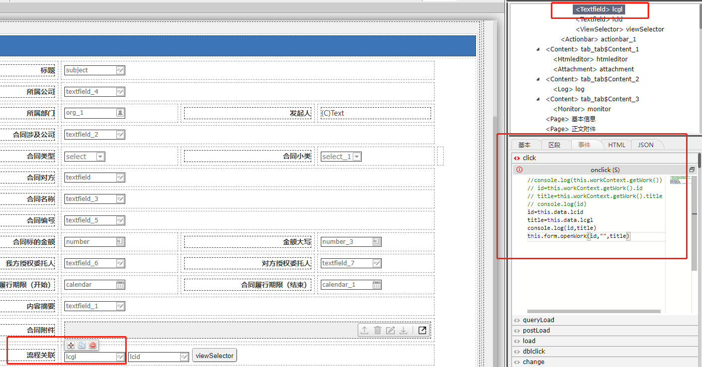Click the edit icon in the attachment toolbar
Screen dimensions: 702x367
pos(391,330)
